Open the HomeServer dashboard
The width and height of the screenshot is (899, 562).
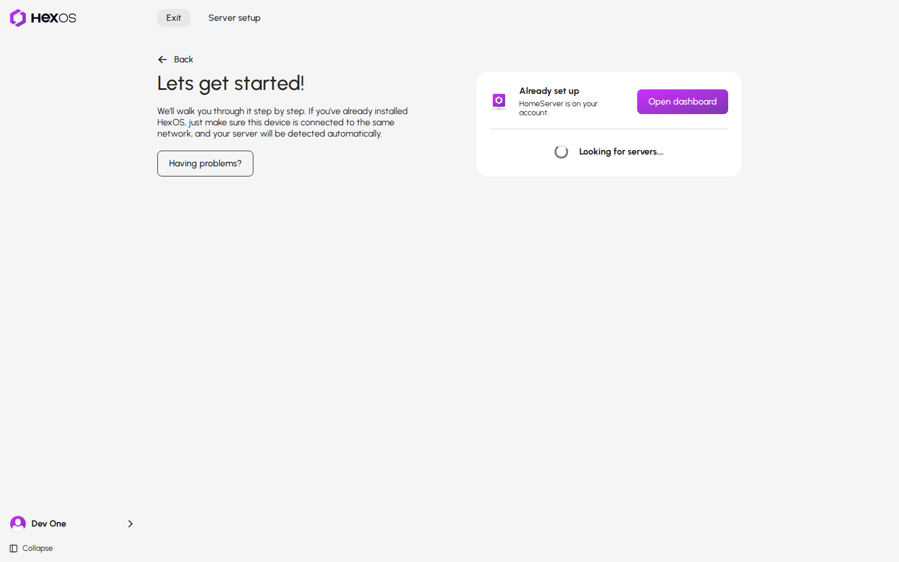coord(683,102)
